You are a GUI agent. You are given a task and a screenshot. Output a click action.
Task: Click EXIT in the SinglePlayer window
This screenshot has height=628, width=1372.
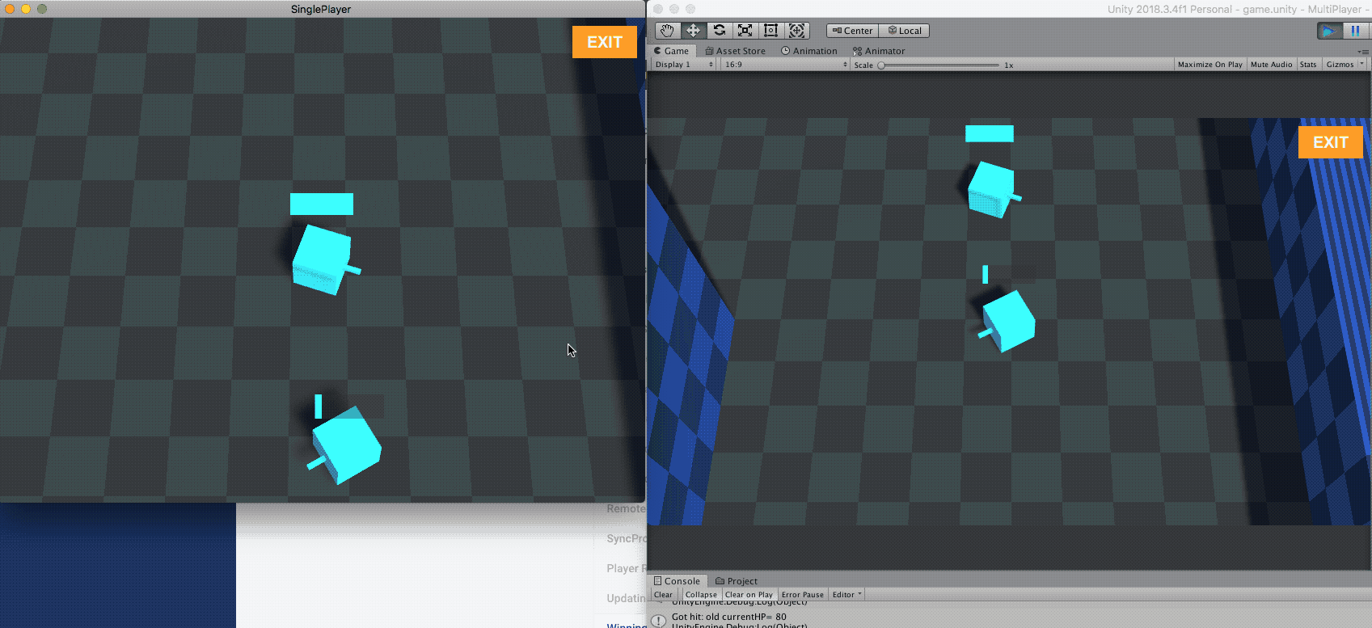tap(605, 43)
